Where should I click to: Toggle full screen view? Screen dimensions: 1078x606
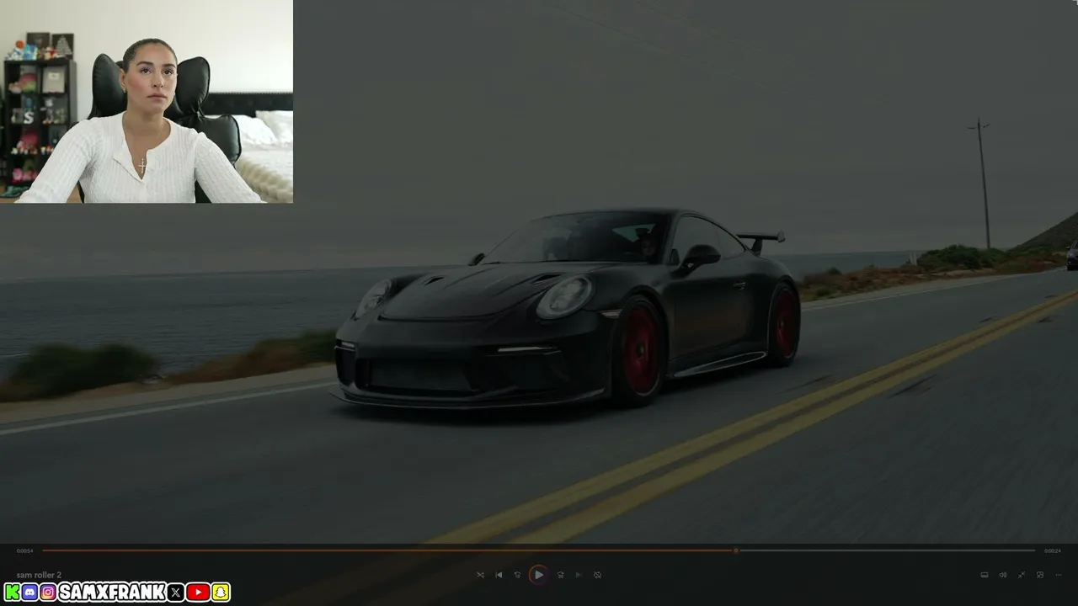(1022, 575)
